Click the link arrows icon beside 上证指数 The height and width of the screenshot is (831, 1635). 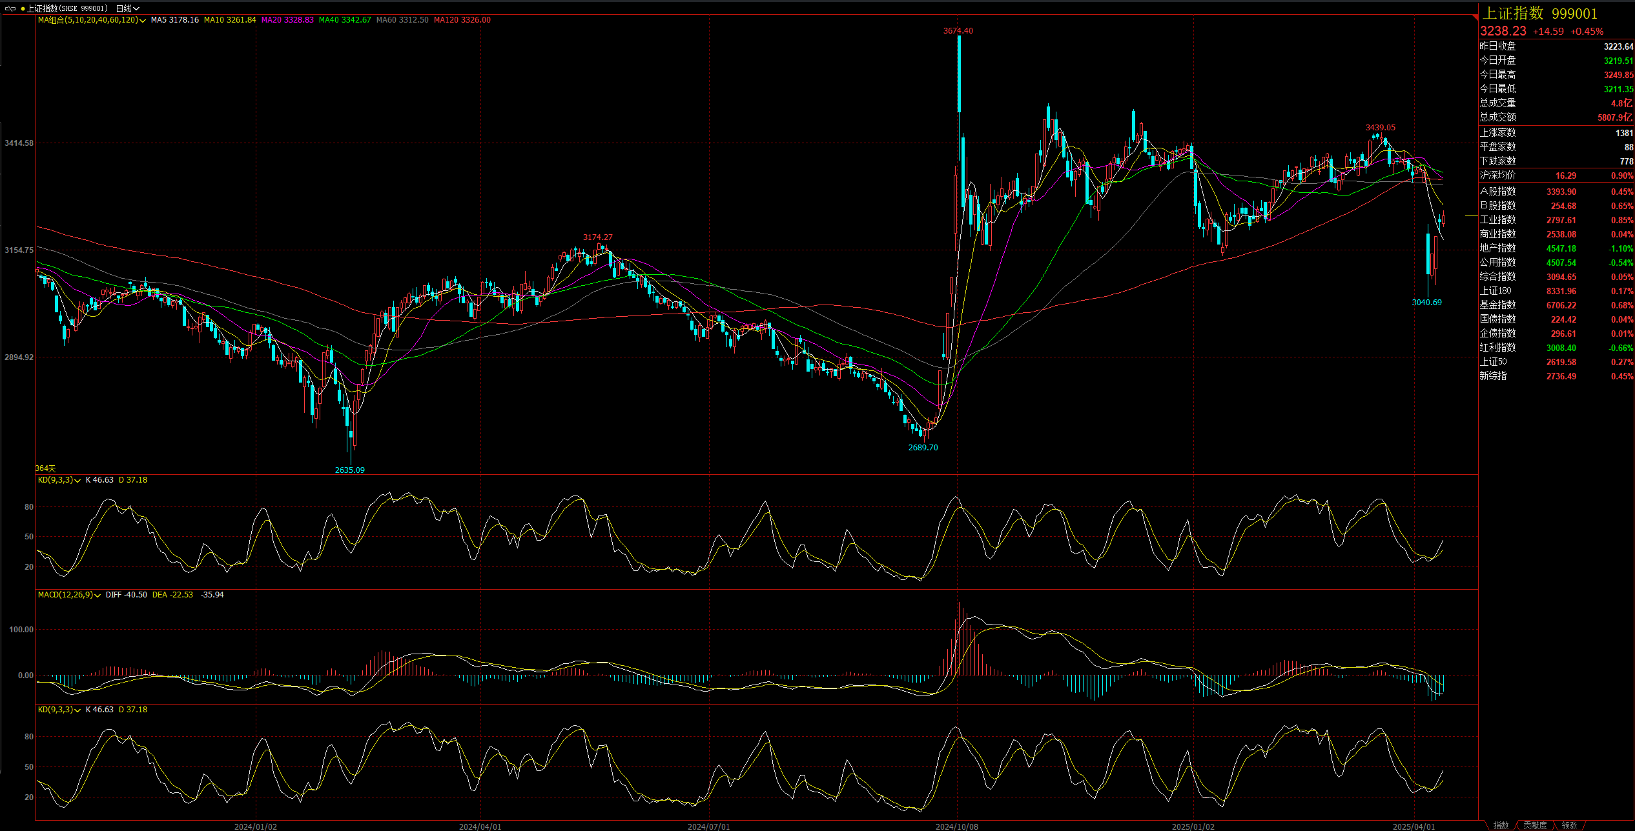point(10,8)
